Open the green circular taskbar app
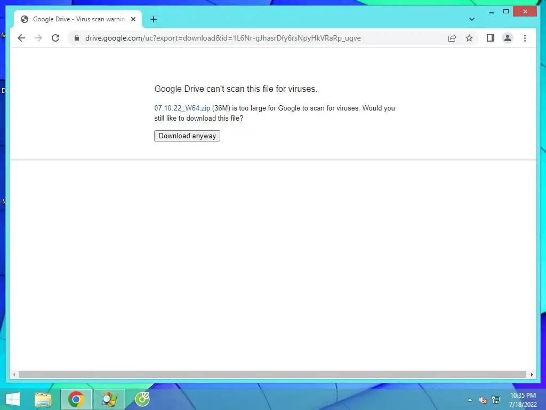Screen dimensions: 546x410 pos(142,399)
